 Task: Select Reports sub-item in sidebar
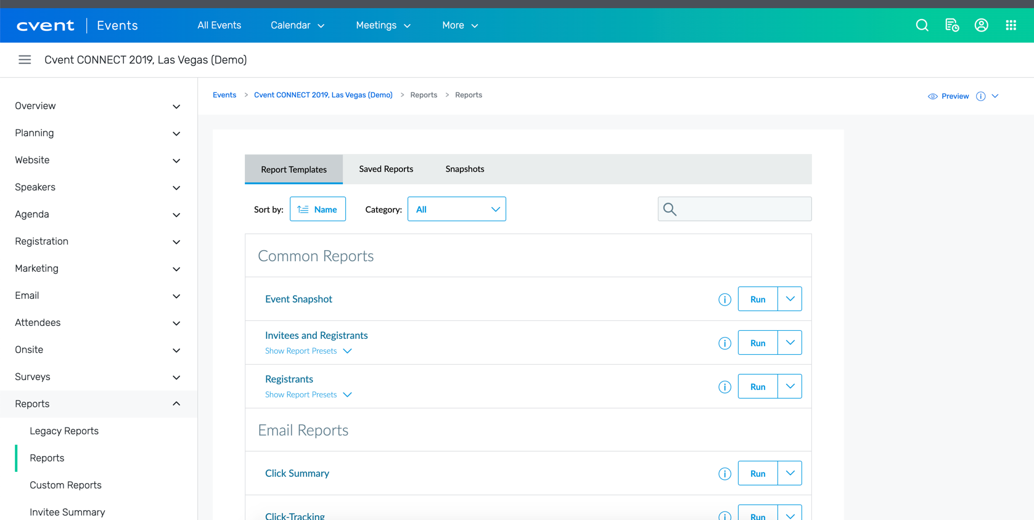47,458
